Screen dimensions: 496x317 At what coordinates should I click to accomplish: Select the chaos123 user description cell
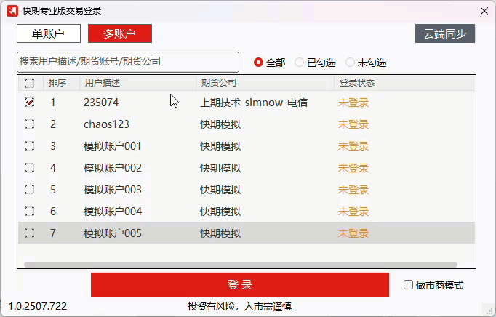pos(106,124)
